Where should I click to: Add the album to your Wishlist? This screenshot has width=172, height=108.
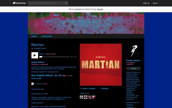pos(105,88)
